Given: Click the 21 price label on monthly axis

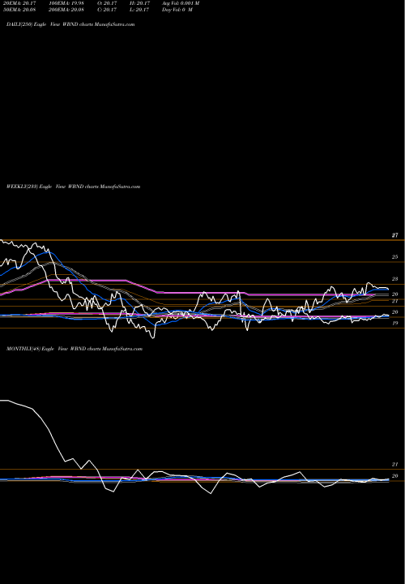Looking at the screenshot, I should pos(395,465).
